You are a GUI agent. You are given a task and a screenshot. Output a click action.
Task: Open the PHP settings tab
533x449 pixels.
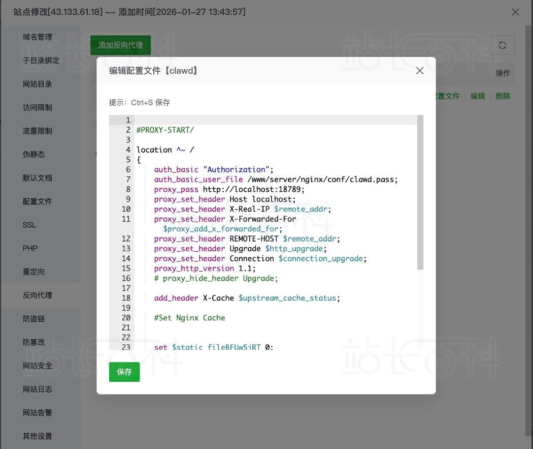pos(30,248)
